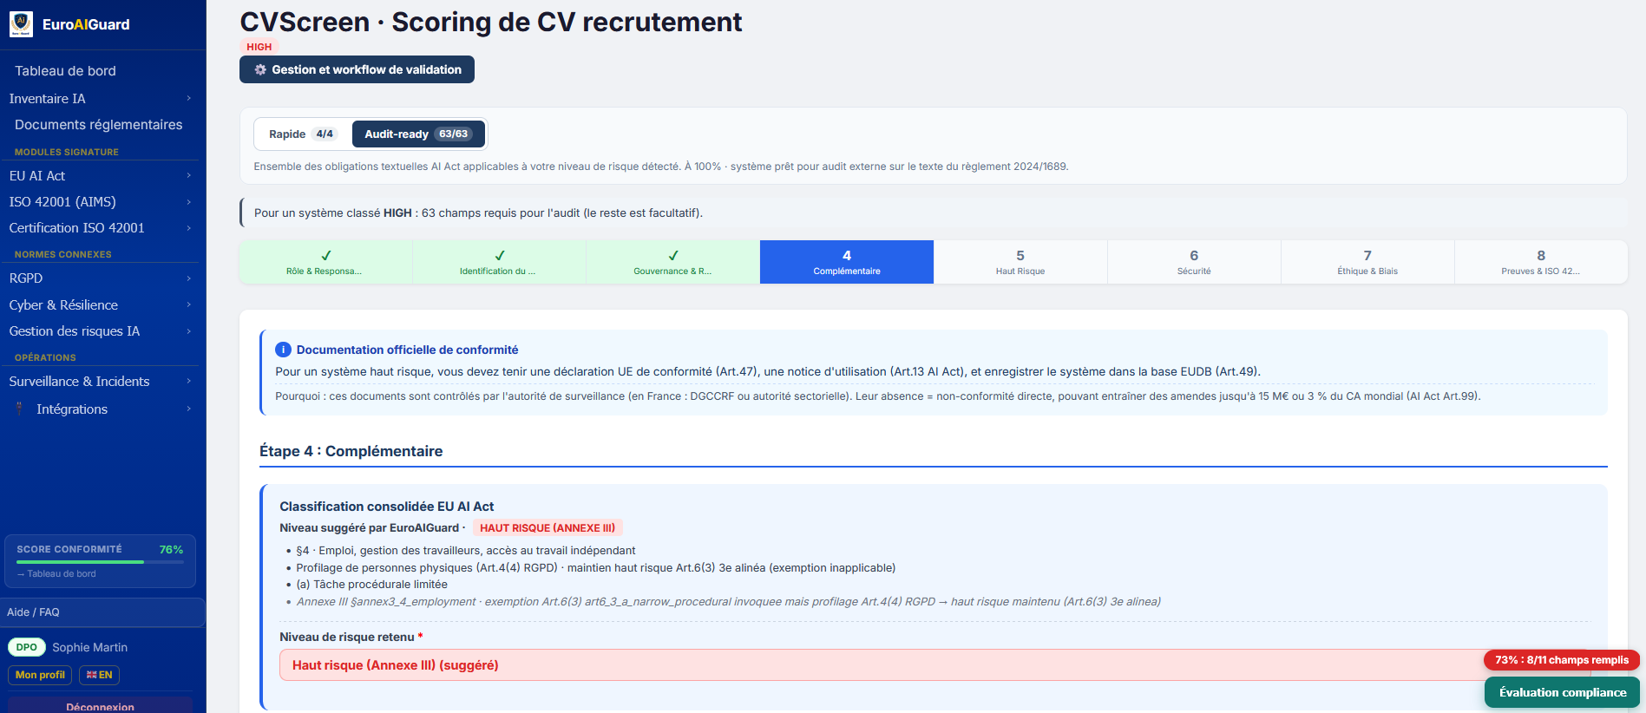Click the CVScreen · Scoring de CV recrutement title

[491, 22]
